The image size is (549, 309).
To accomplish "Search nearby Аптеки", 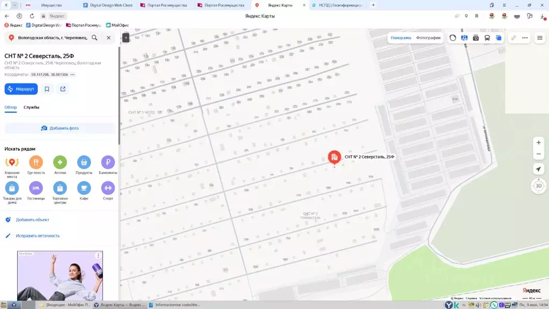I will point(60,165).
